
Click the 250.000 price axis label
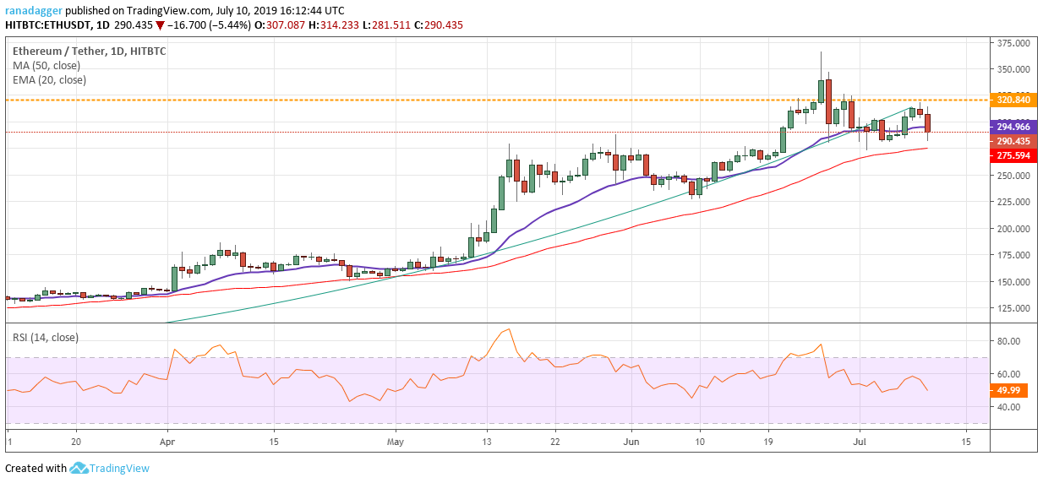(x=1013, y=176)
